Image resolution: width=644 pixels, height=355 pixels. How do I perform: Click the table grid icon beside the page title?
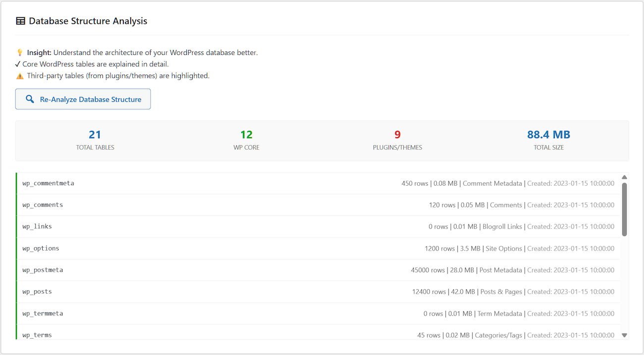[20, 20]
